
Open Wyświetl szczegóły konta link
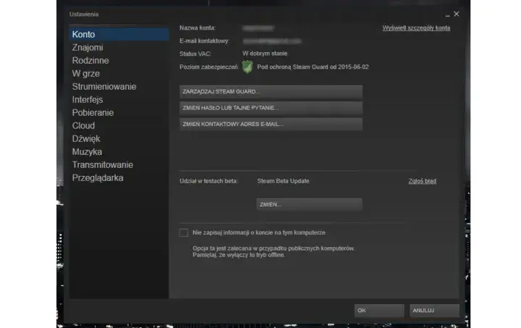pos(416,28)
